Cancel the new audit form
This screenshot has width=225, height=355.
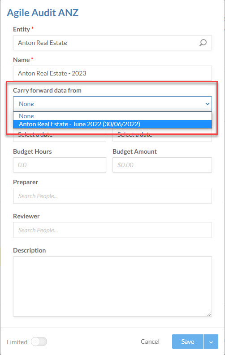click(150, 342)
